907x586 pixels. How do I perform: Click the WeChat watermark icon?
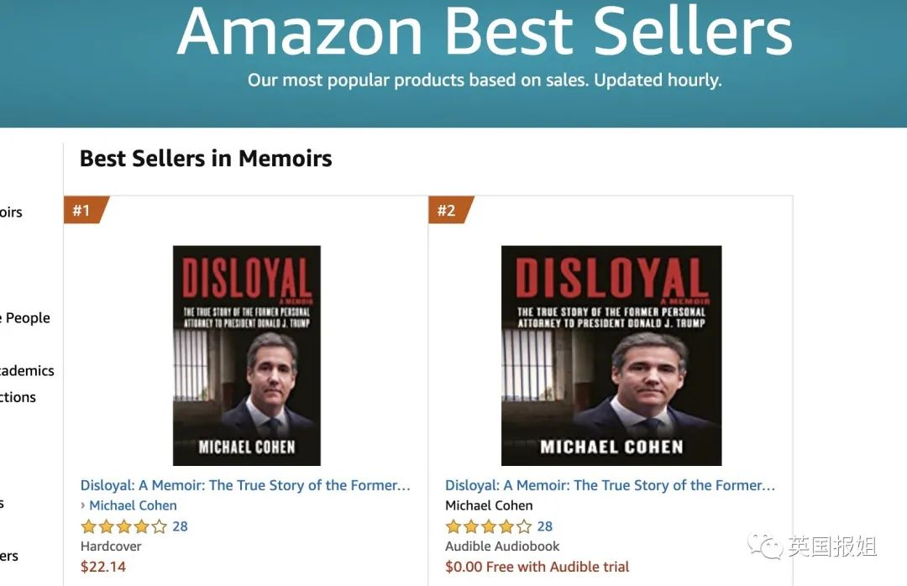(765, 546)
